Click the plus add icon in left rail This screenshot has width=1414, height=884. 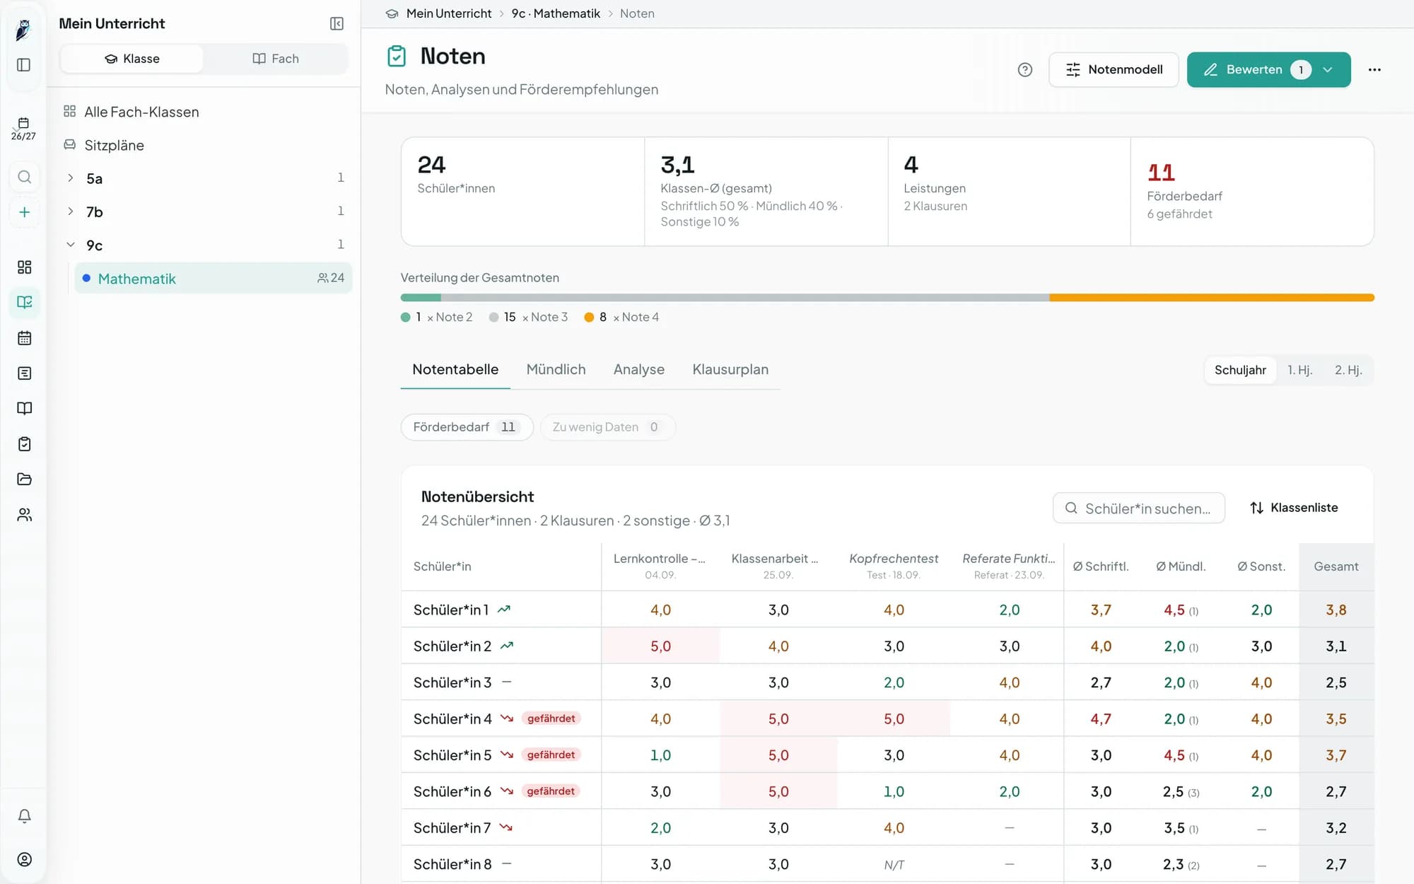(24, 212)
